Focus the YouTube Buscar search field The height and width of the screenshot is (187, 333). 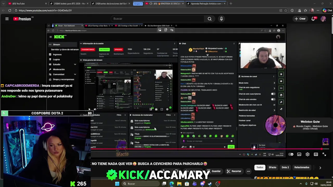pyautogui.click(x=157, y=19)
